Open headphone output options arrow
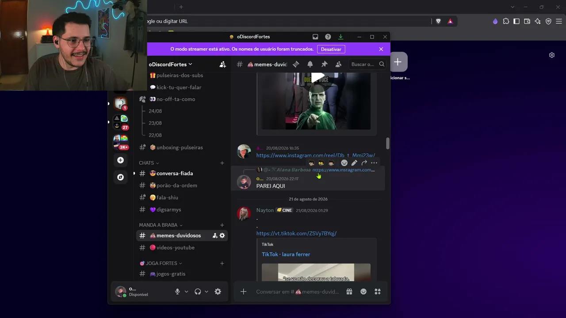The height and width of the screenshot is (318, 566). (x=206, y=291)
